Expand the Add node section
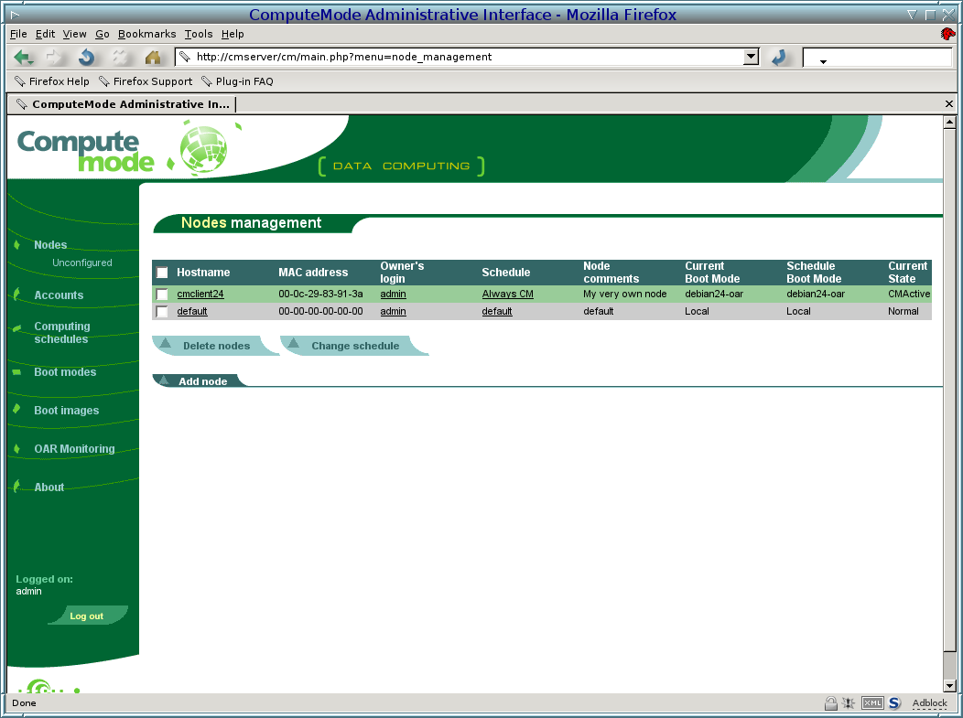The height and width of the screenshot is (718, 963). point(202,381)
